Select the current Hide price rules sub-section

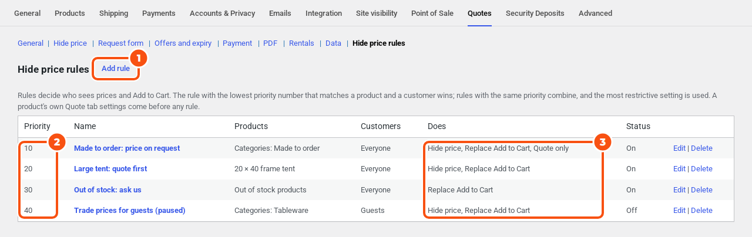tap(379, 43)
